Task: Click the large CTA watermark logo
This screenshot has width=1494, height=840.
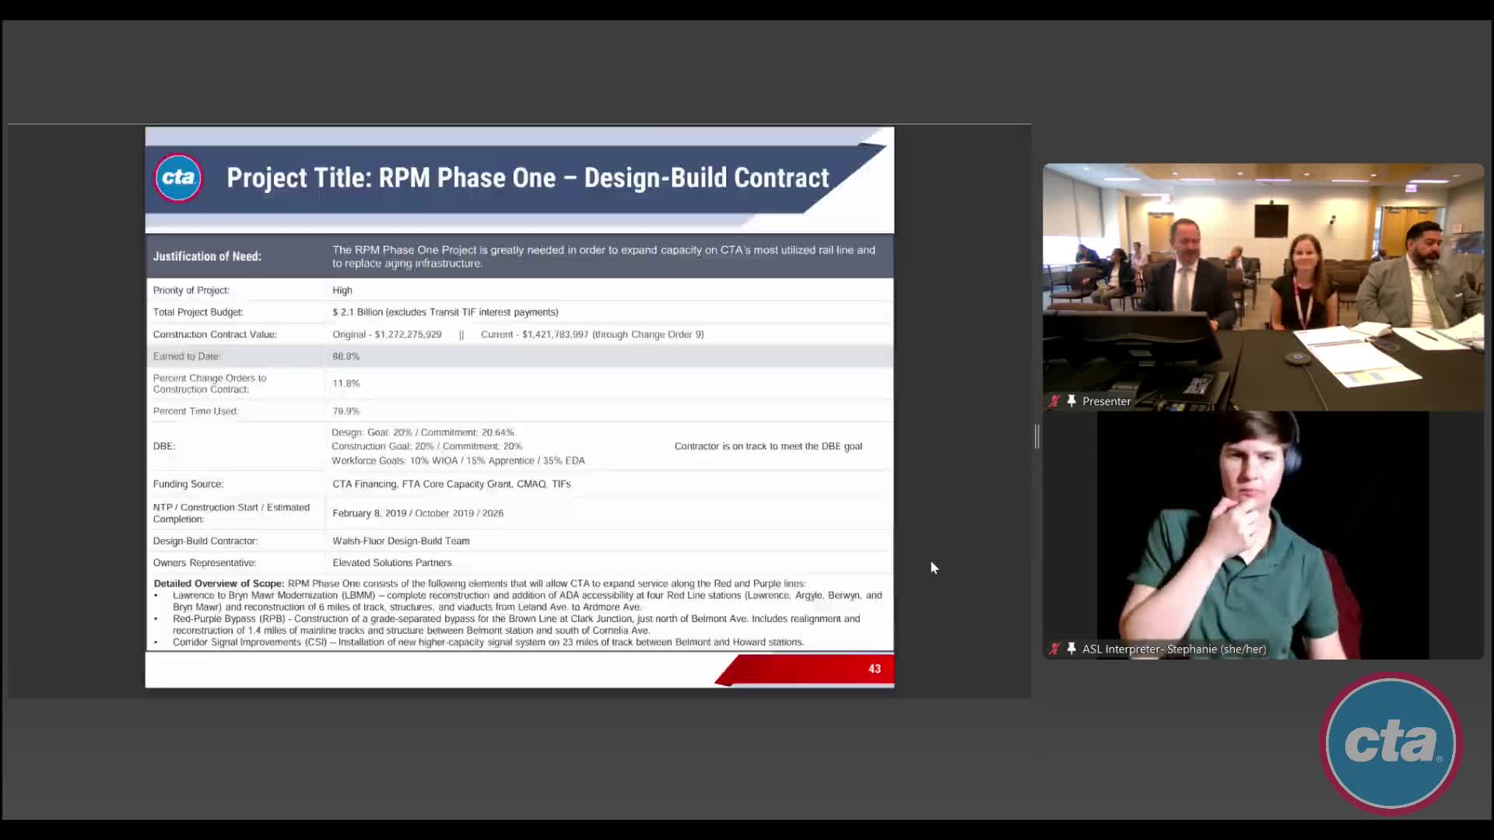Action: [1391, 743]
